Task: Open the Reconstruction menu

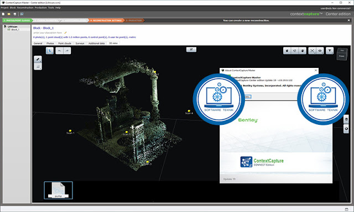Action: pyautogui.click(x=25, y=8)
